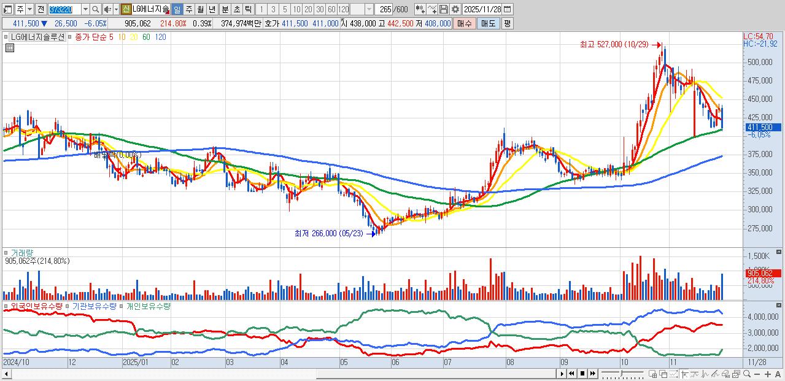
Task: Select the minute (분) chart period
Action: click(225, 9)
